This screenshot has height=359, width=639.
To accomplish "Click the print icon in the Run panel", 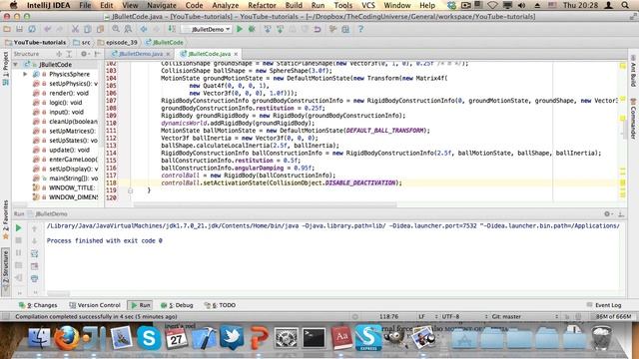I will (x=34, y=279).
